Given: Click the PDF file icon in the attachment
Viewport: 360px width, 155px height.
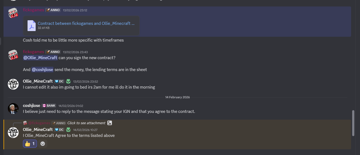Looking at the screenshot, I should (x=32, y=26).
